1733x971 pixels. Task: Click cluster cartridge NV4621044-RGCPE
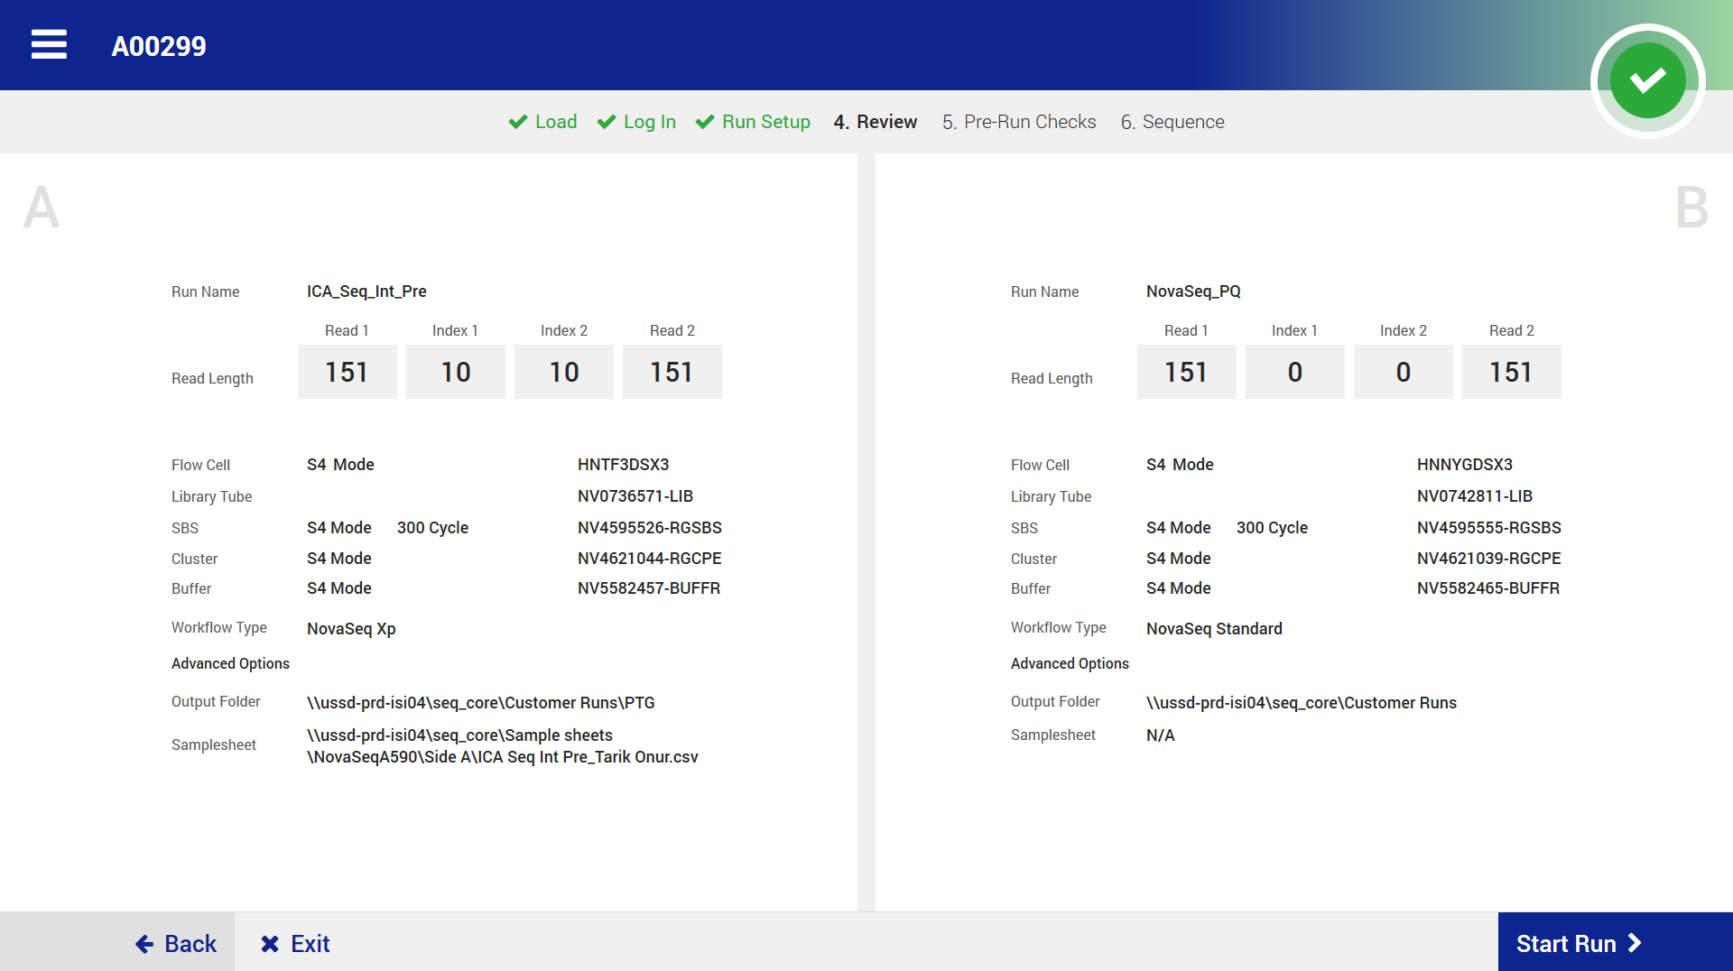(650, 559)
